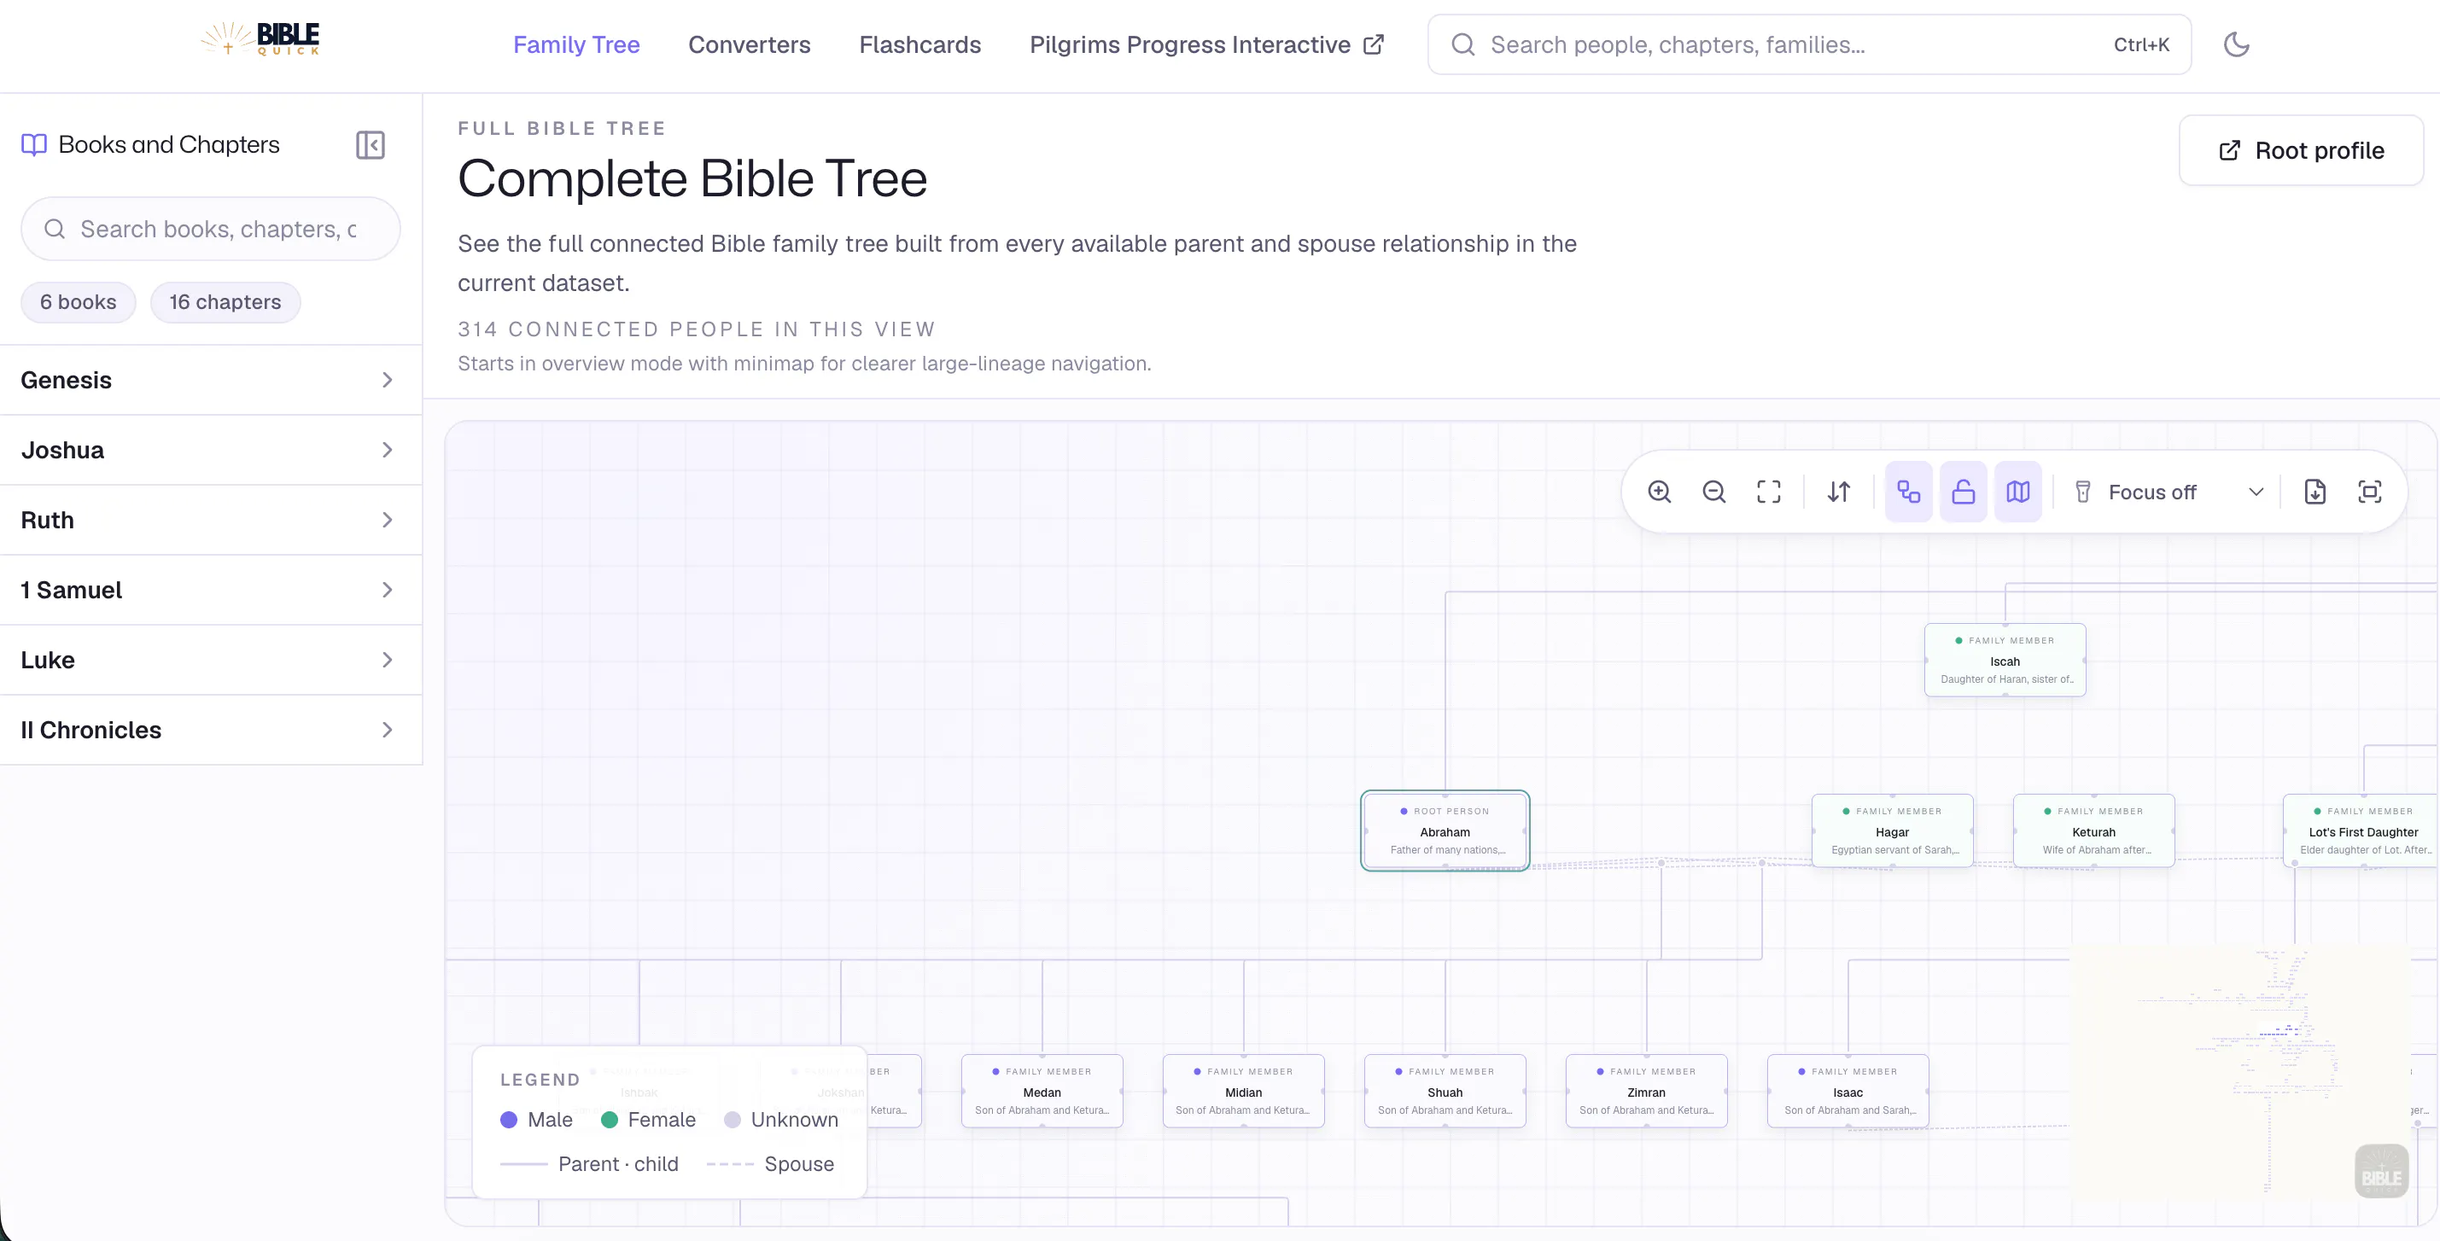Expand the Luke book
The height and width of the screenshot is (1241, 2440).
(x=210, y=660)
